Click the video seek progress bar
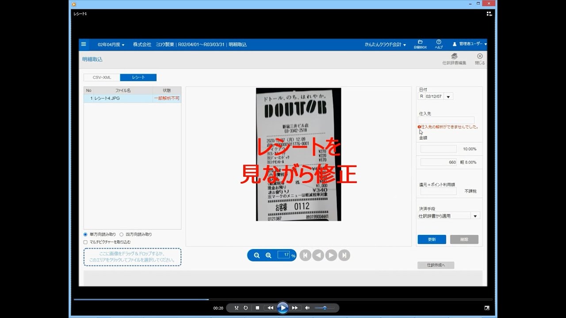 tap(283, 299)
